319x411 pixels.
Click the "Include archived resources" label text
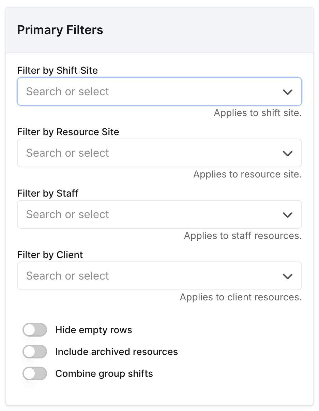click(x=117, y=352)
